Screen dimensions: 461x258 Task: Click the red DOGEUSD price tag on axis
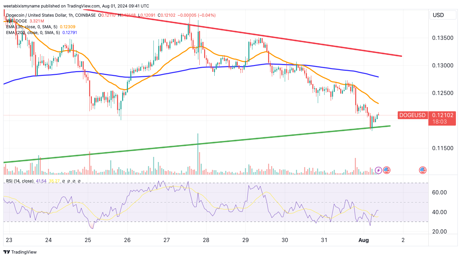413,115
